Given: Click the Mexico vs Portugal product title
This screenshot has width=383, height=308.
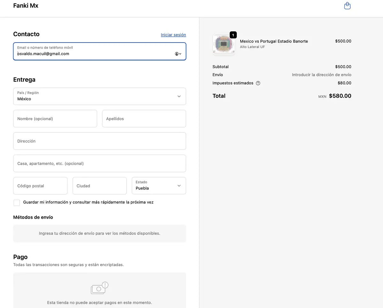Looking at the screenshot, I should click(274, 41).
